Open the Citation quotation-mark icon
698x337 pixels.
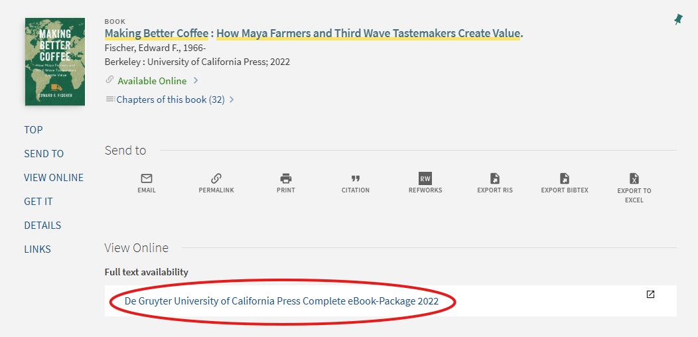(x=355, y=178)
